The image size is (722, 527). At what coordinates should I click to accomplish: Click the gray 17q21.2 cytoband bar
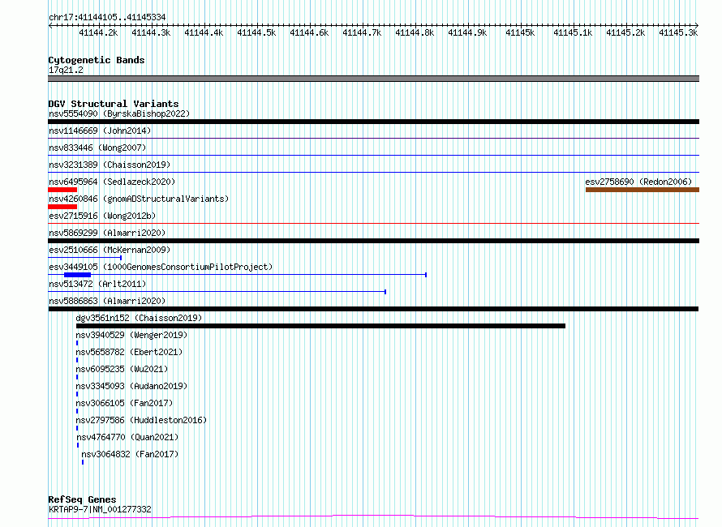373,79
